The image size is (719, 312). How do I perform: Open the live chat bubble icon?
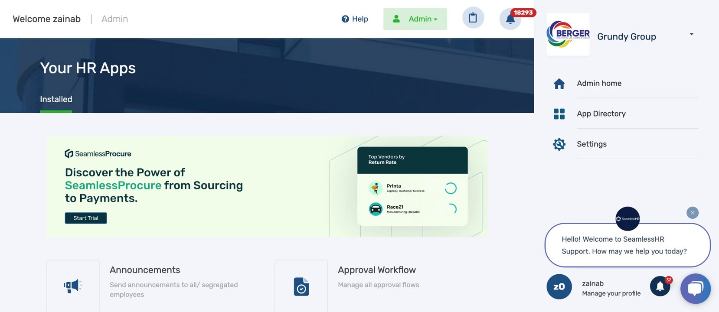click(x=696, y=289)
